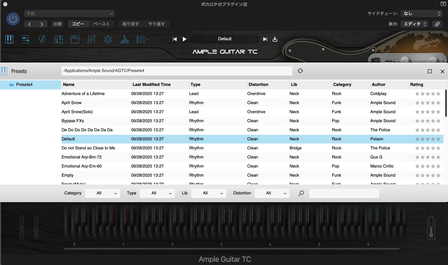The width and height of the screenshot is (448, 265).
Task: Open the amp columns dropdown icon
Action: 143,39
